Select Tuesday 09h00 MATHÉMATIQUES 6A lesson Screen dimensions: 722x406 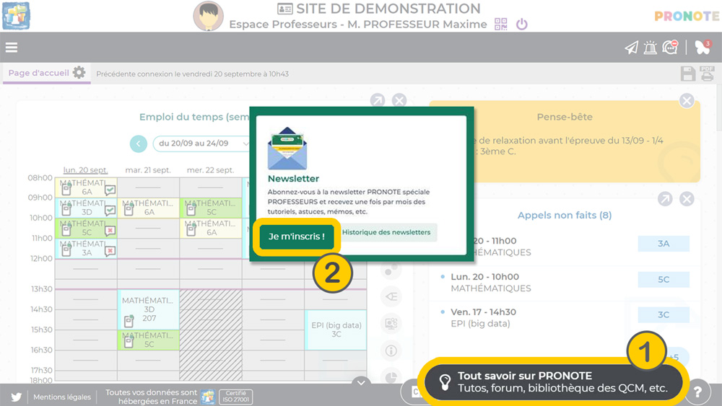(148, 208)
